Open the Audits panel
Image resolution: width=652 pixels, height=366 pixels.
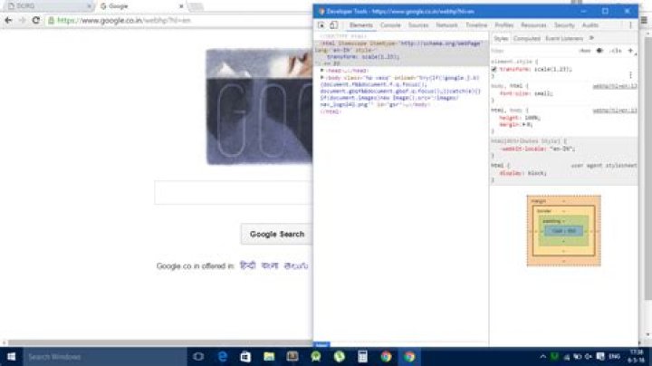tap(590, 25)
